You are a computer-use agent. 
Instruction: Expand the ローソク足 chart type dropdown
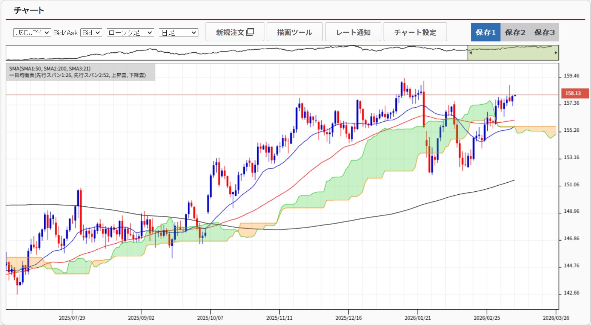[x=130, y=33]
